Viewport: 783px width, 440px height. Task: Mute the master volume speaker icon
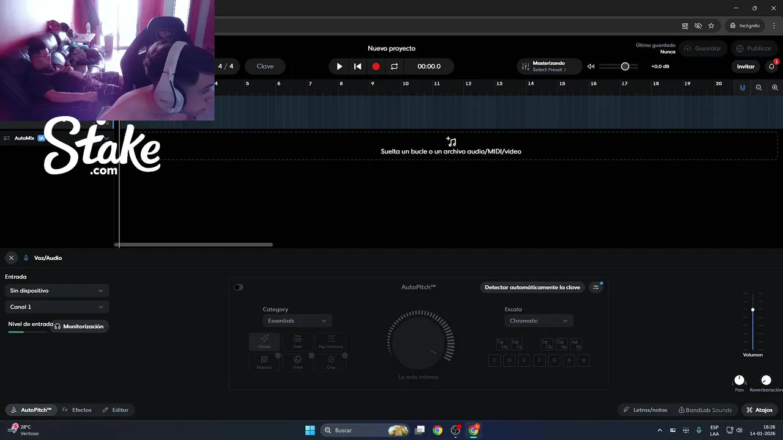[x=591, y=67]
